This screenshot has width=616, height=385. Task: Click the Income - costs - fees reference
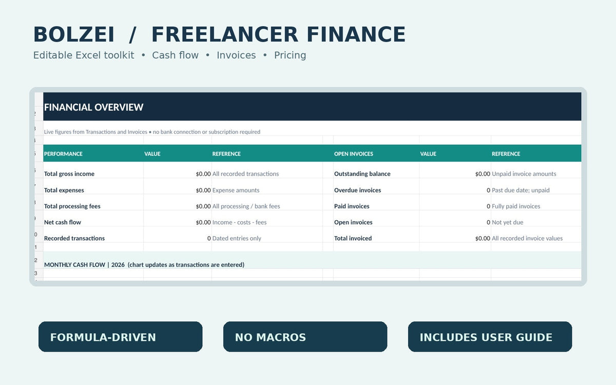click(x=240, y=222)
